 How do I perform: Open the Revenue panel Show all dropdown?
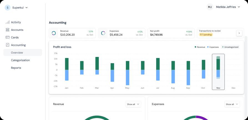133,104
